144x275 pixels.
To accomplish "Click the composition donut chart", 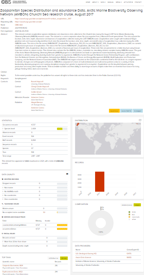I will 100,223.
